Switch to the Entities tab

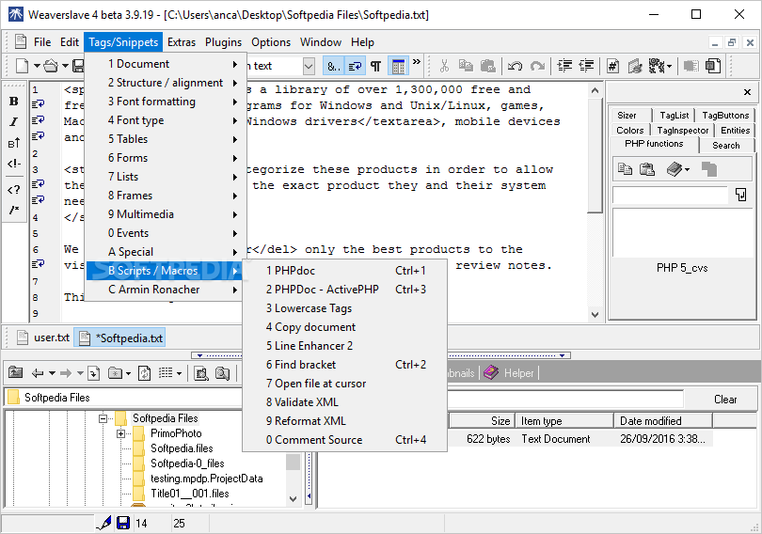736,130
